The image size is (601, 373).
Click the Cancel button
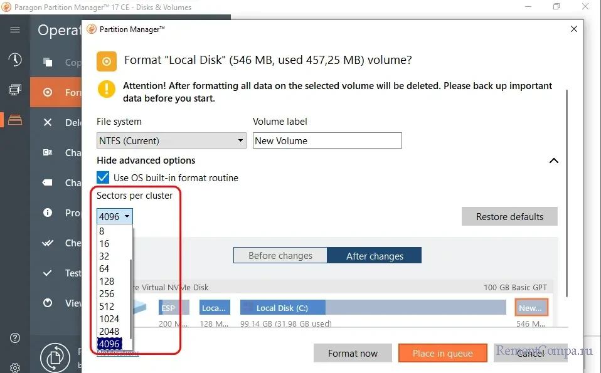(531, 353)
